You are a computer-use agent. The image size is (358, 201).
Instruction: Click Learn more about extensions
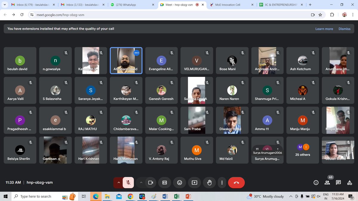324,29
